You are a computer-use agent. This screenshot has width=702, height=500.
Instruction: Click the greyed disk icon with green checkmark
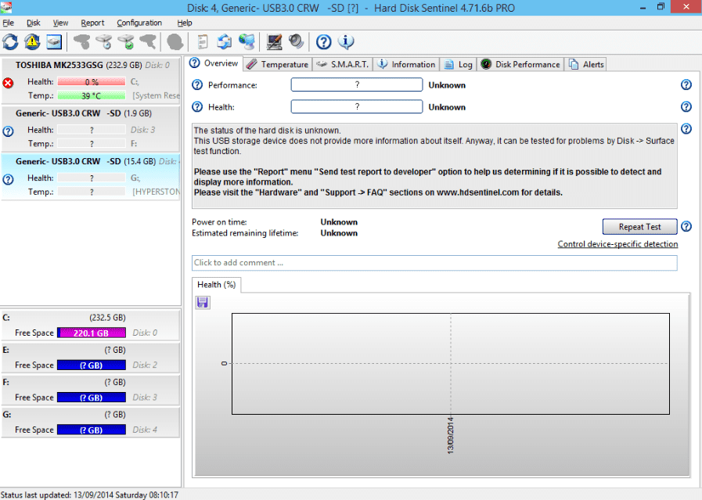click(x=126, y=42)
